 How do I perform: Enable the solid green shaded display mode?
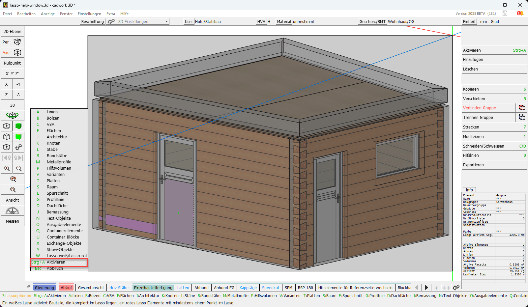pyautogui.click(x=18, y=126)
